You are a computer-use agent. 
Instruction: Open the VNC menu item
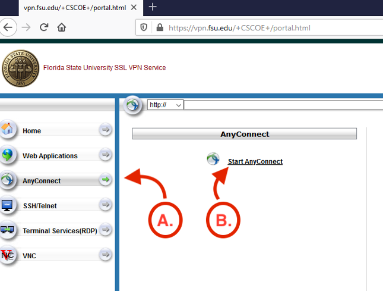click(x=29, y=256)
